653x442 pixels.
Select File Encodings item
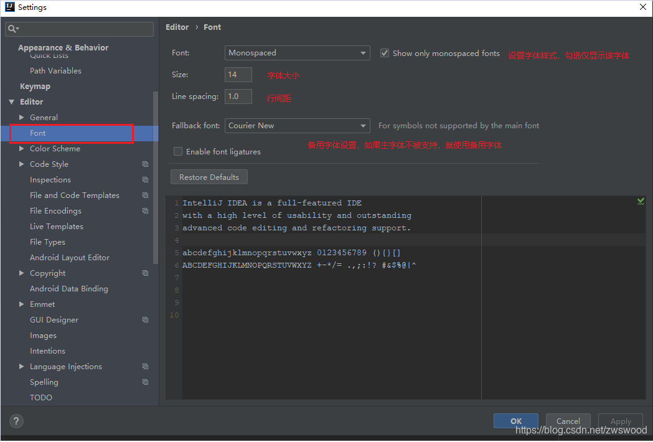click(55, 211)
